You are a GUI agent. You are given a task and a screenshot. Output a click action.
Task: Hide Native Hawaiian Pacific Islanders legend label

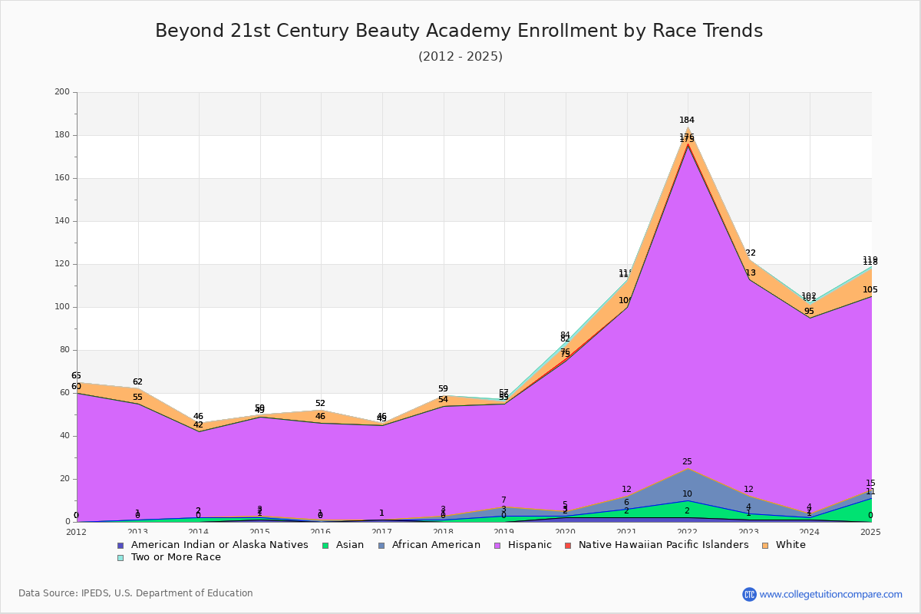(664, 545)
